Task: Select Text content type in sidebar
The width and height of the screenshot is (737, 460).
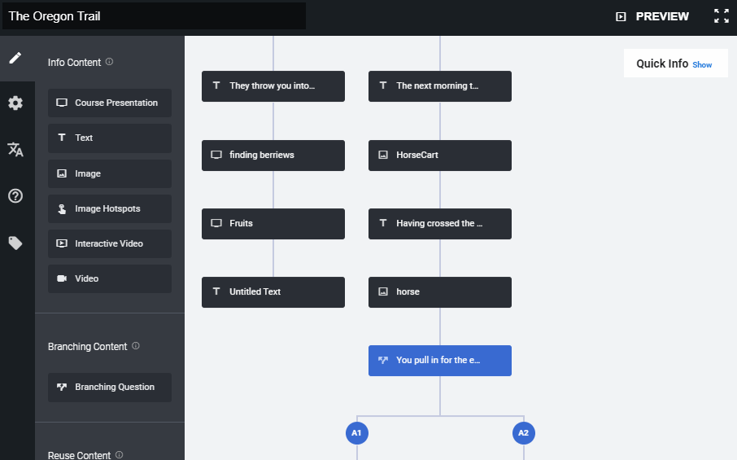Action: 110,138
